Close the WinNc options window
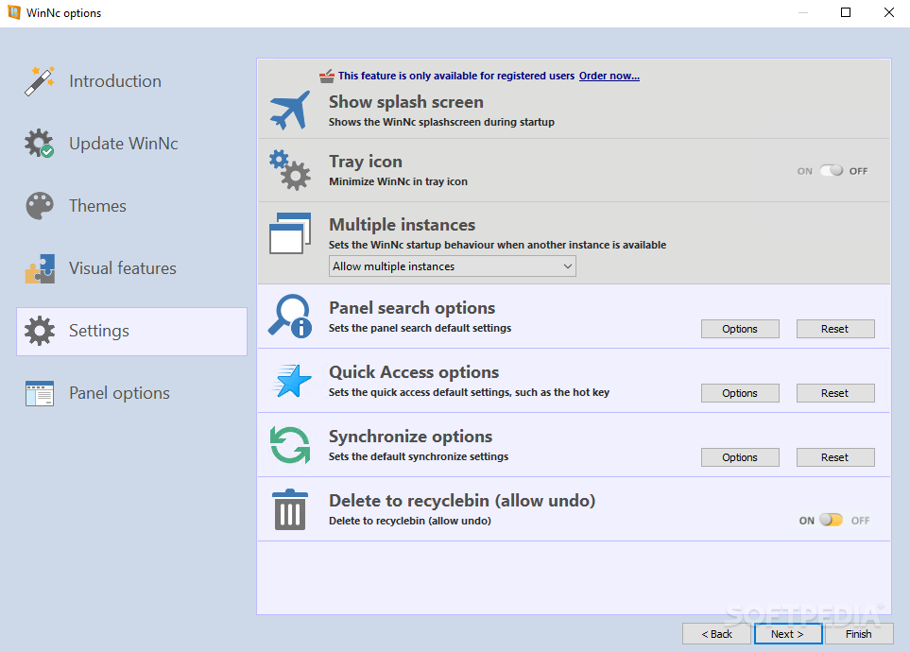 point(888,12)
